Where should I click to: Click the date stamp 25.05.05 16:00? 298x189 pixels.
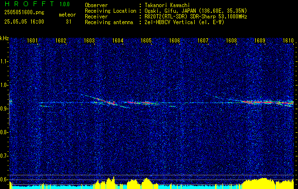[24, 22]
